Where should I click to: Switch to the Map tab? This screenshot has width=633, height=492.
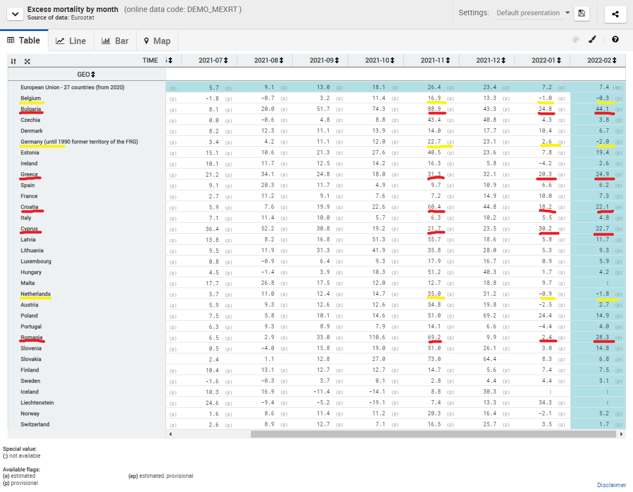click(157, 41)
